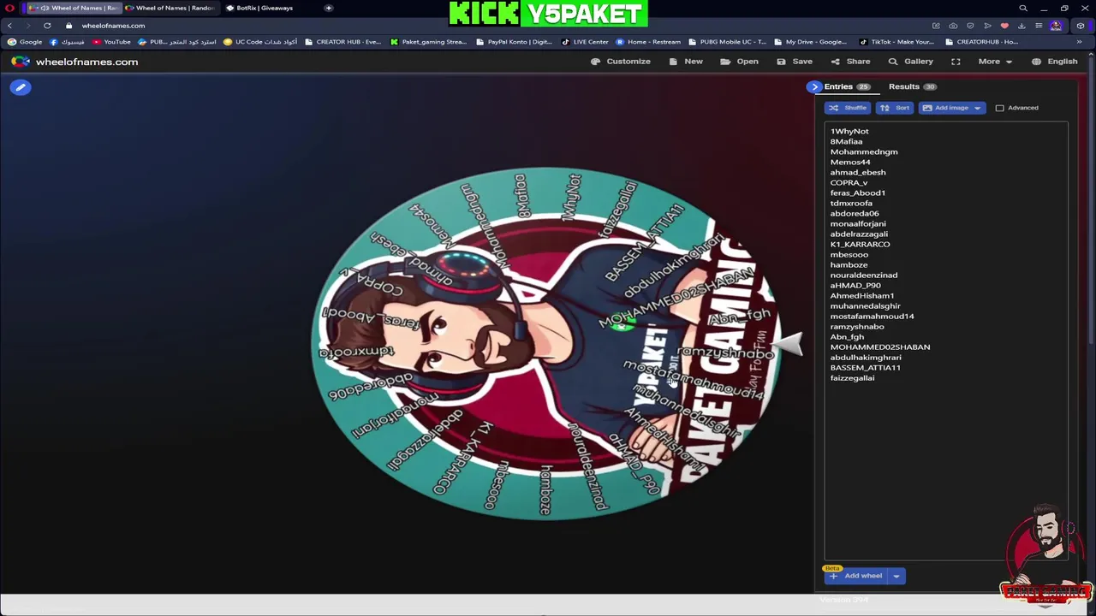Click the entry ramzyshnabo in list
This screenshot has height=616, width=1096.
[x=857, y=326]
